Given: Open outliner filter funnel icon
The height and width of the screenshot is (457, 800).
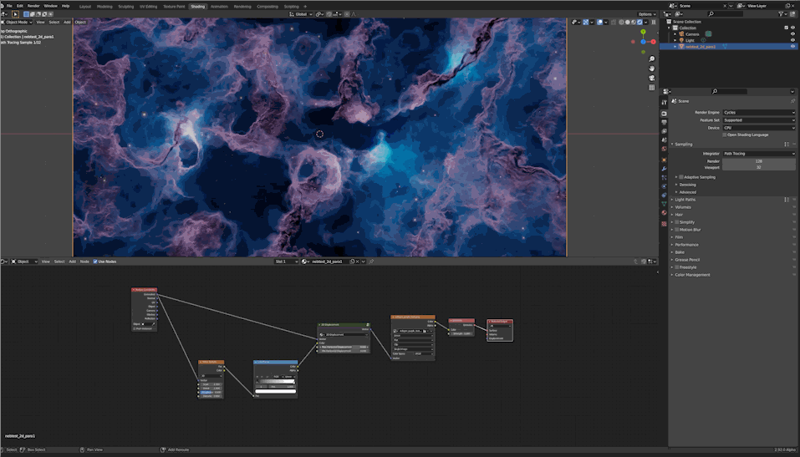Looking at the screenshot, I should (781, 13).
